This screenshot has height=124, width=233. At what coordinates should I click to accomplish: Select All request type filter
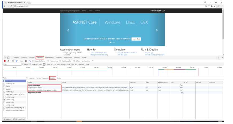[x=44, y=65]
